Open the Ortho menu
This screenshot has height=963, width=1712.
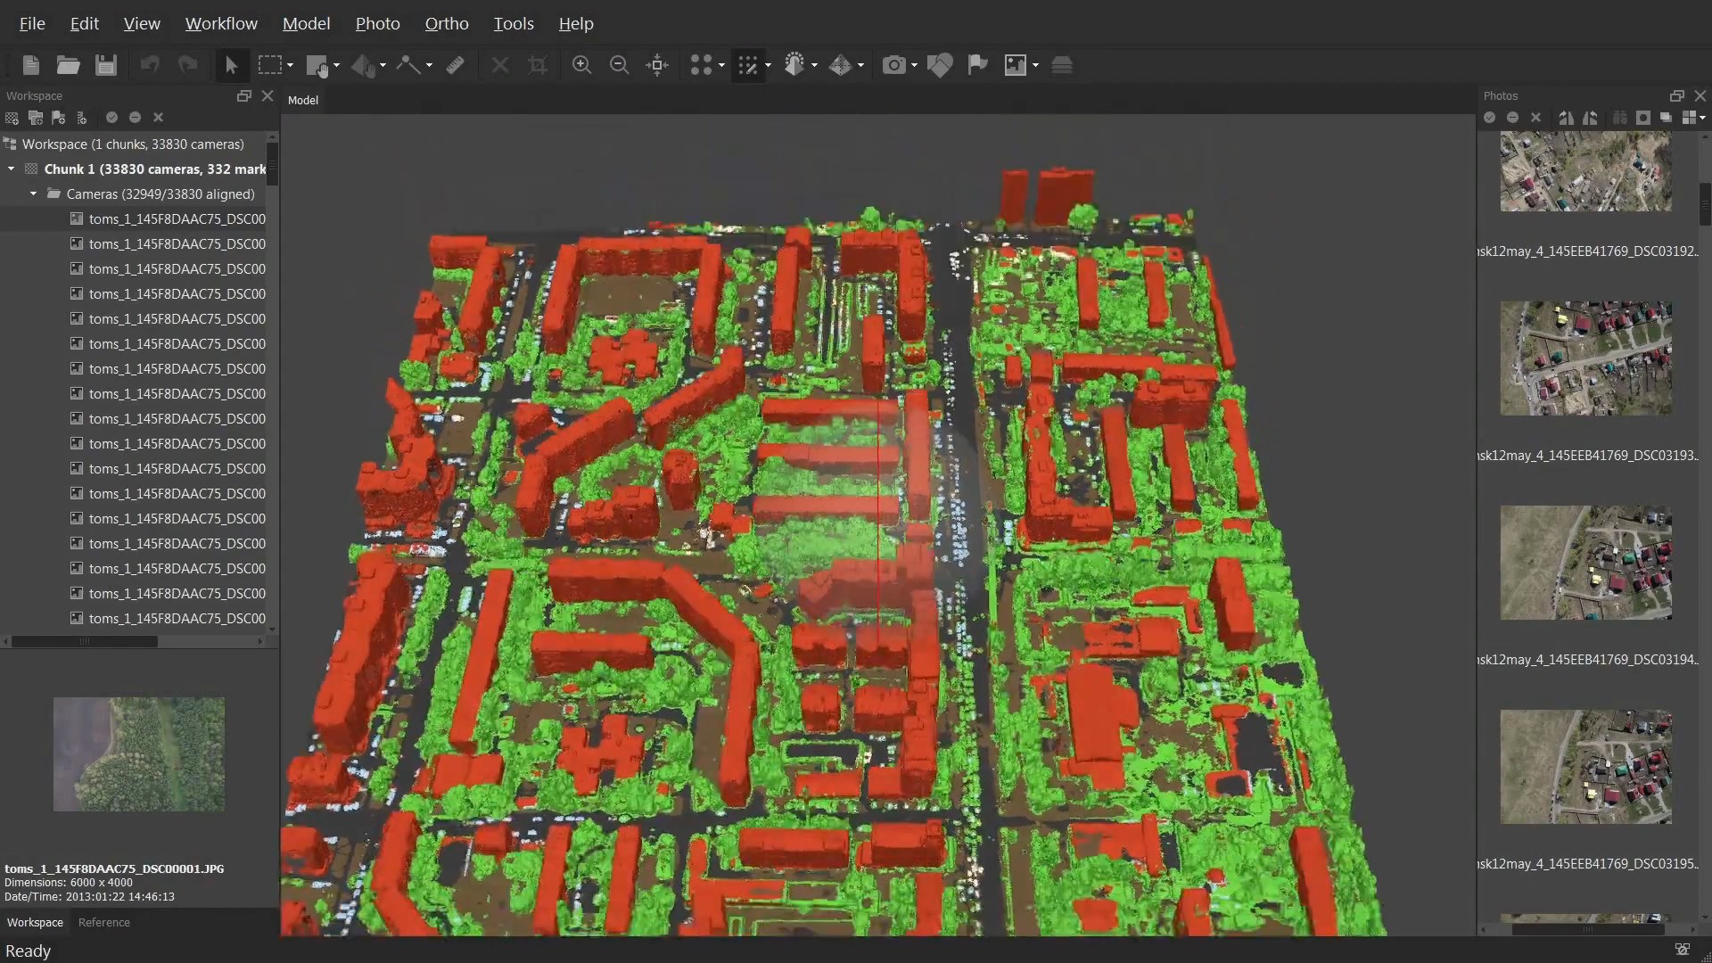(447, 24)
